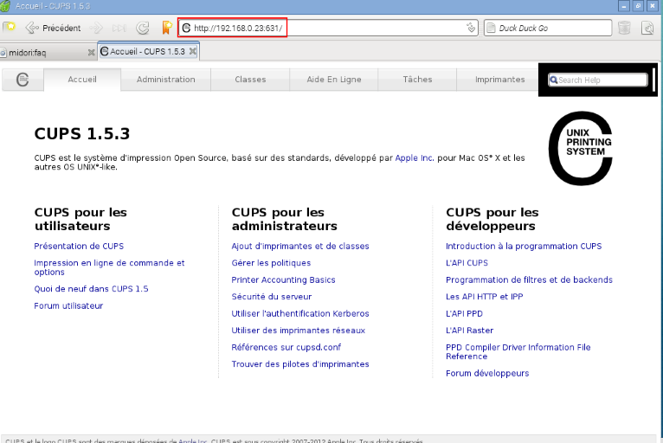
Task: Open L'API Raster link
Action: [469, 331]
